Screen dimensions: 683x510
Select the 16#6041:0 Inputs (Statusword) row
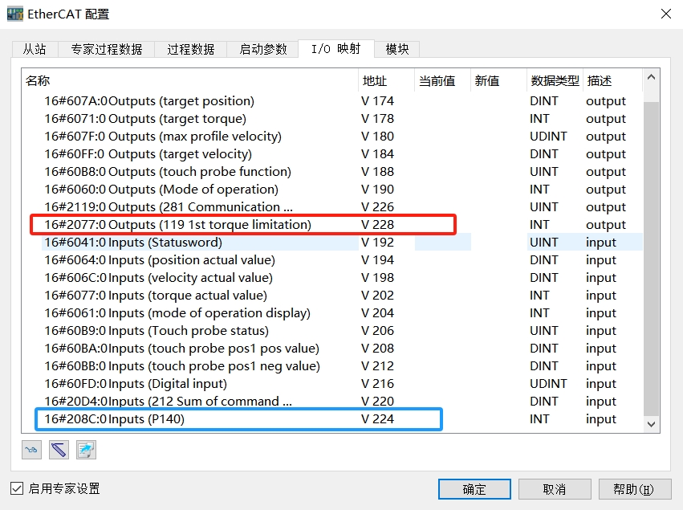click(133, 243)
